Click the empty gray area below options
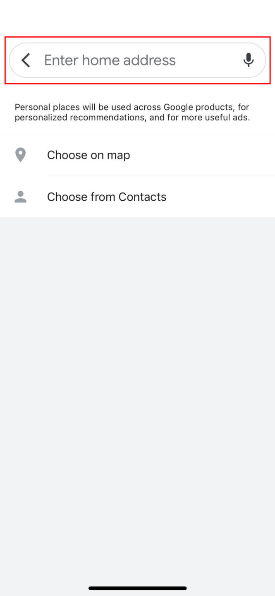This screenshot has width=275, height=596. pyautogui.click(x=137, y=372)
